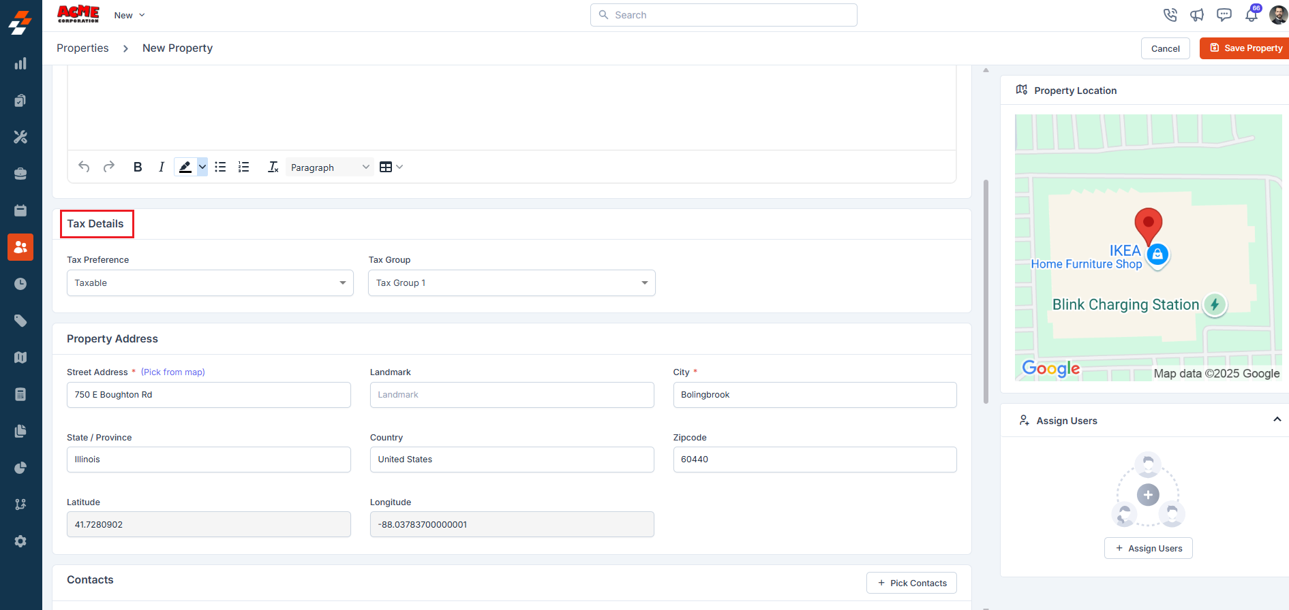
Task: Click Save Property
Action: point(1245,48)
